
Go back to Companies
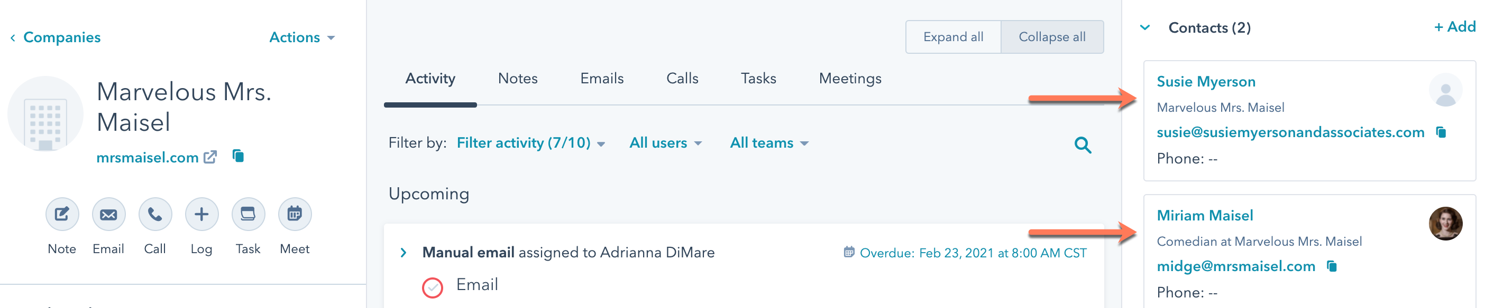56,37
